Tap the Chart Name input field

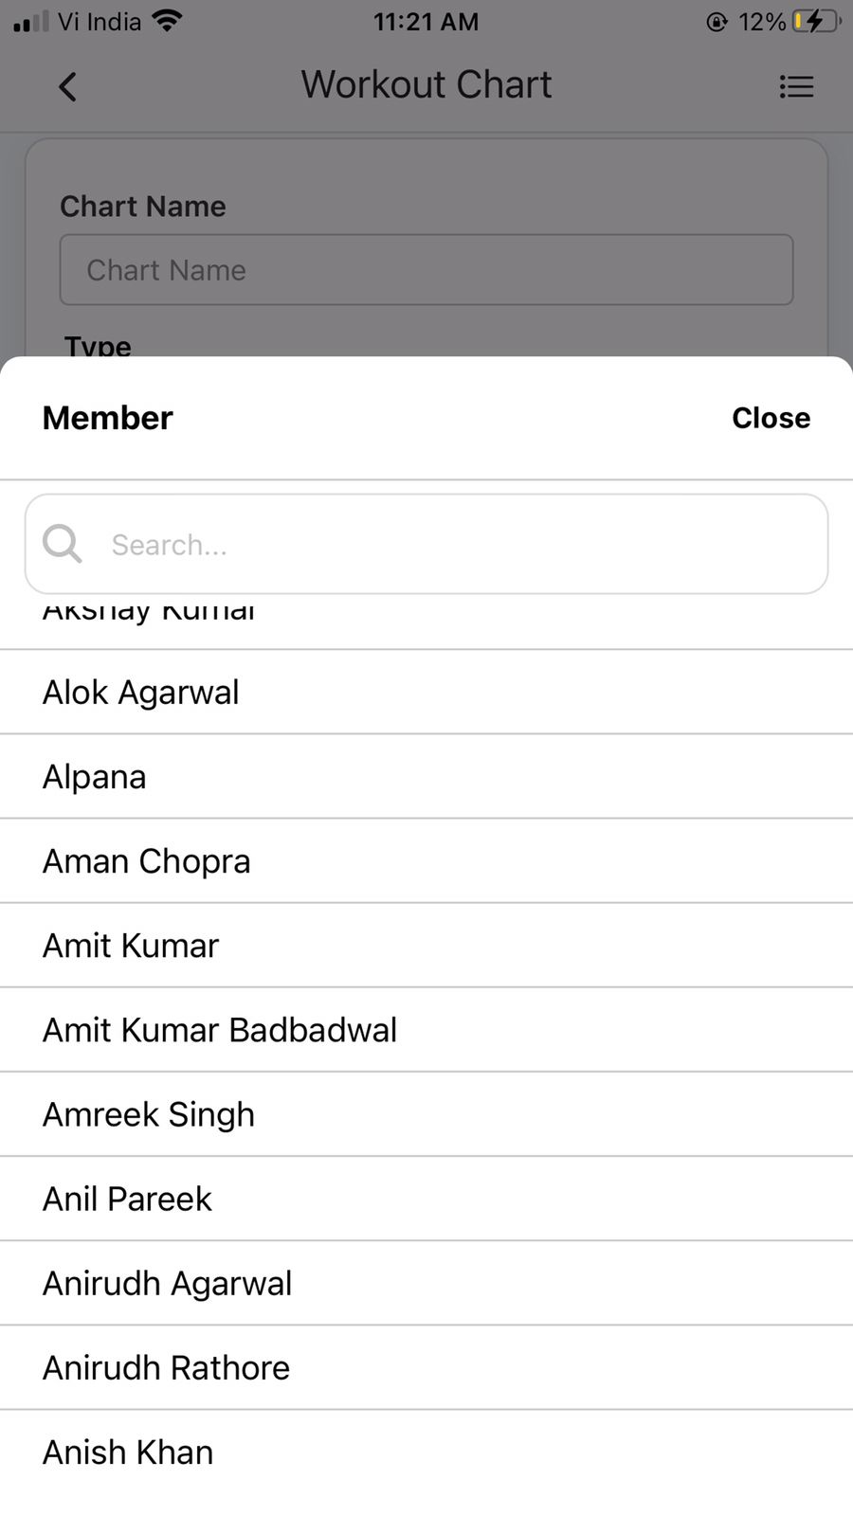(x=426, y=270)
